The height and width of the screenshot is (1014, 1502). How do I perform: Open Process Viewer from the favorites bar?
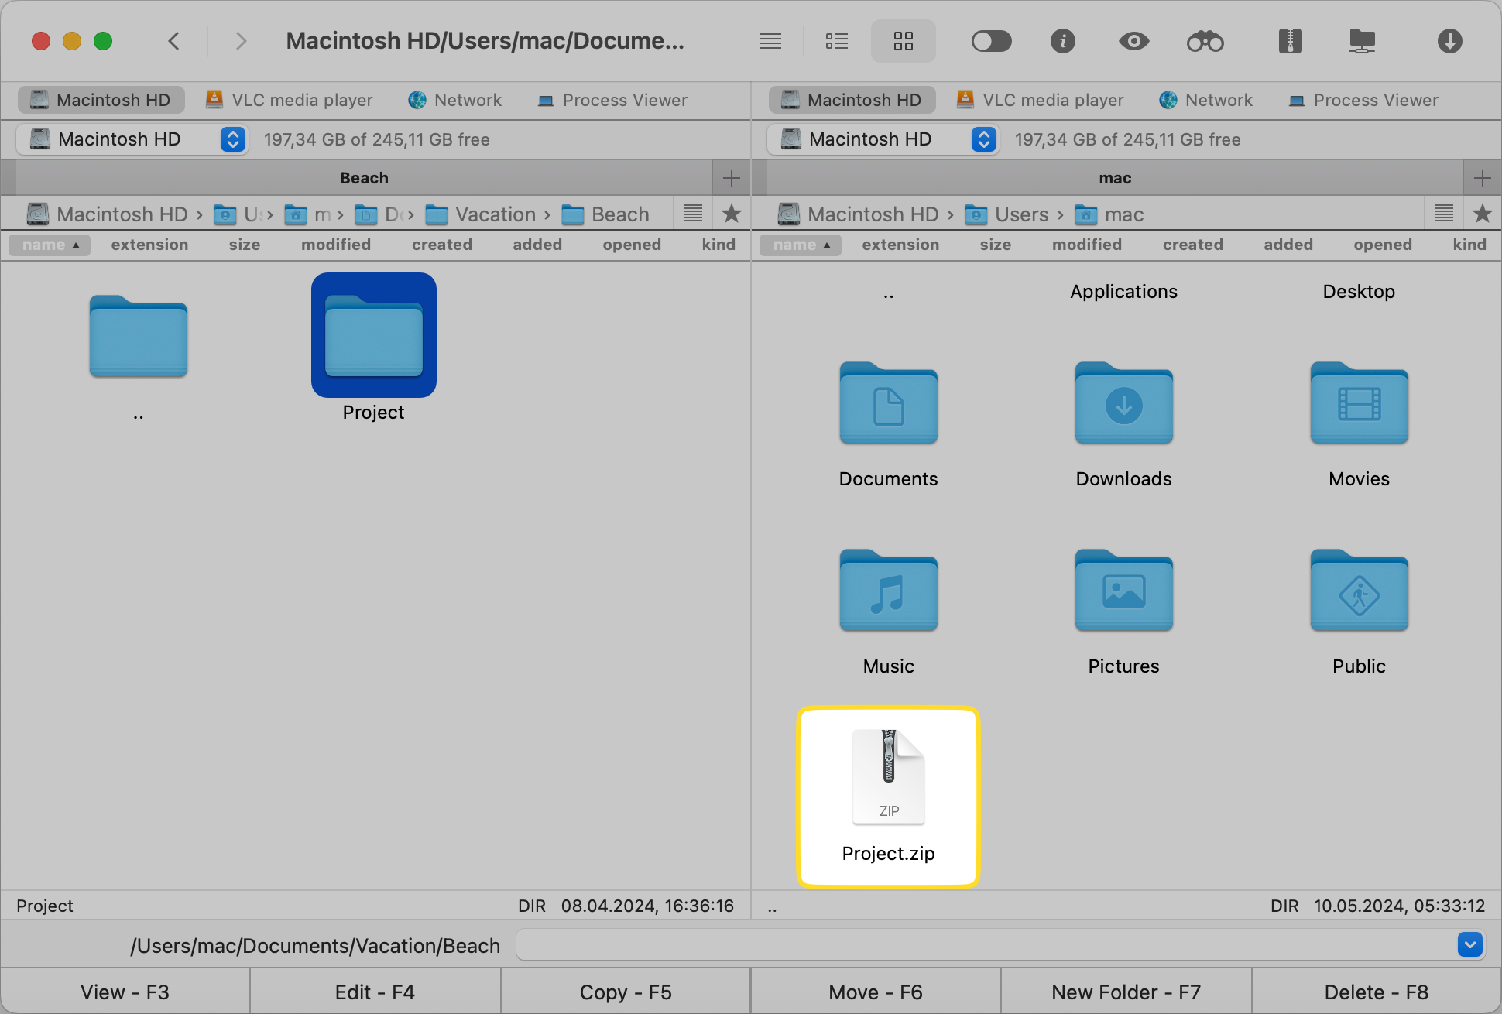[x=612, y=100]
